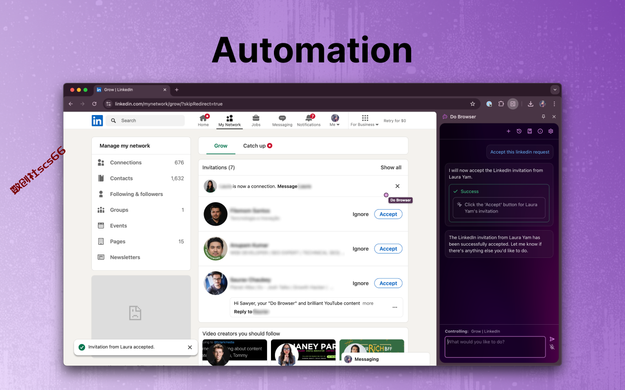The image size is (625, 390).
Task: Click the Success status step box
Action: pyautogui.click(x=499, y=203)
